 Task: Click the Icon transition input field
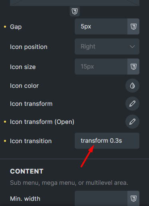107,141
